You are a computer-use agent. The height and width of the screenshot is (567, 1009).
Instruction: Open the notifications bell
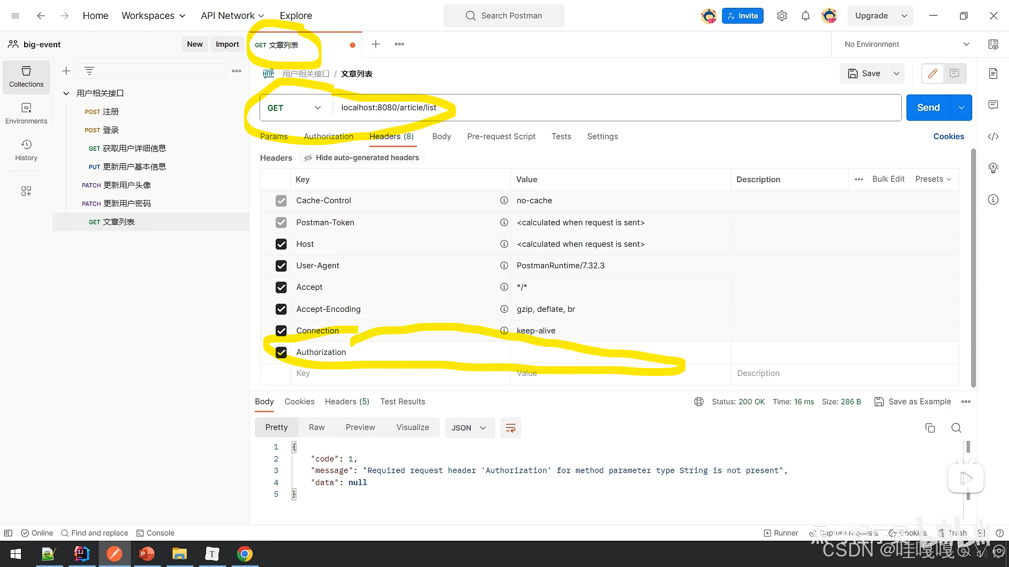pos(805,16)
